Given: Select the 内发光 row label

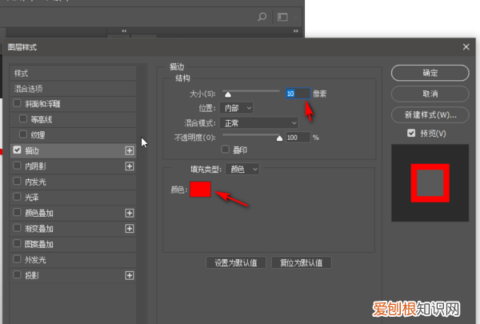Looking at the screenshot, I should point(35,182).
